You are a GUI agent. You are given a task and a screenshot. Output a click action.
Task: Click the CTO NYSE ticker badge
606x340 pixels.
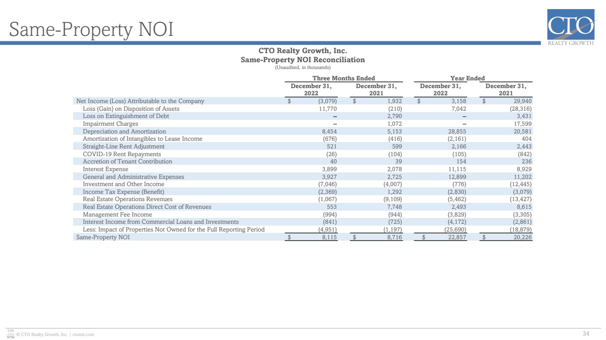[x=10, y=333]
